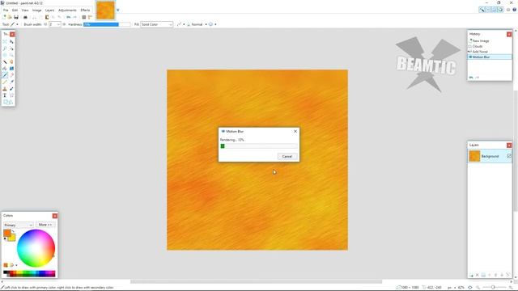Select the Rectangle Select tool
Screen dimensions: 518x291
[x=5, y=41]
